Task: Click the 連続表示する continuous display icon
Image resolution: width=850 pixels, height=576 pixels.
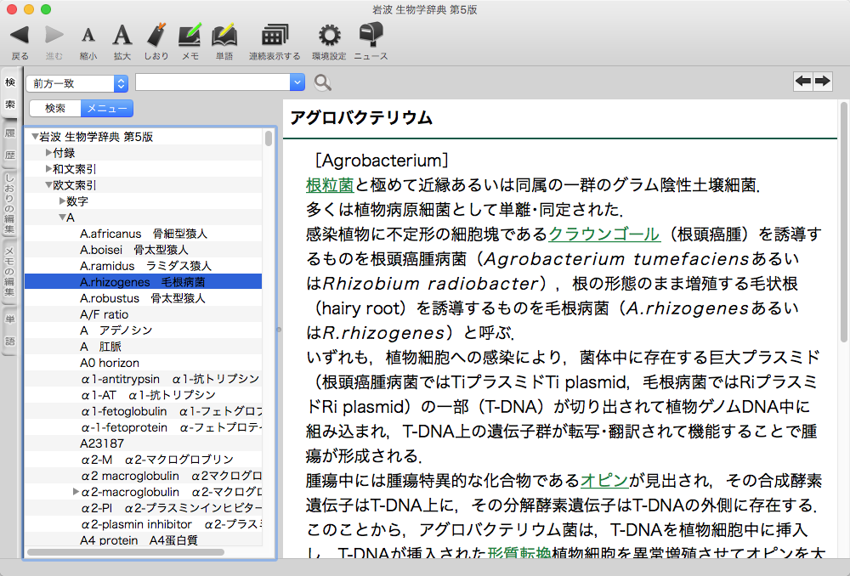Action: (274, 36)
